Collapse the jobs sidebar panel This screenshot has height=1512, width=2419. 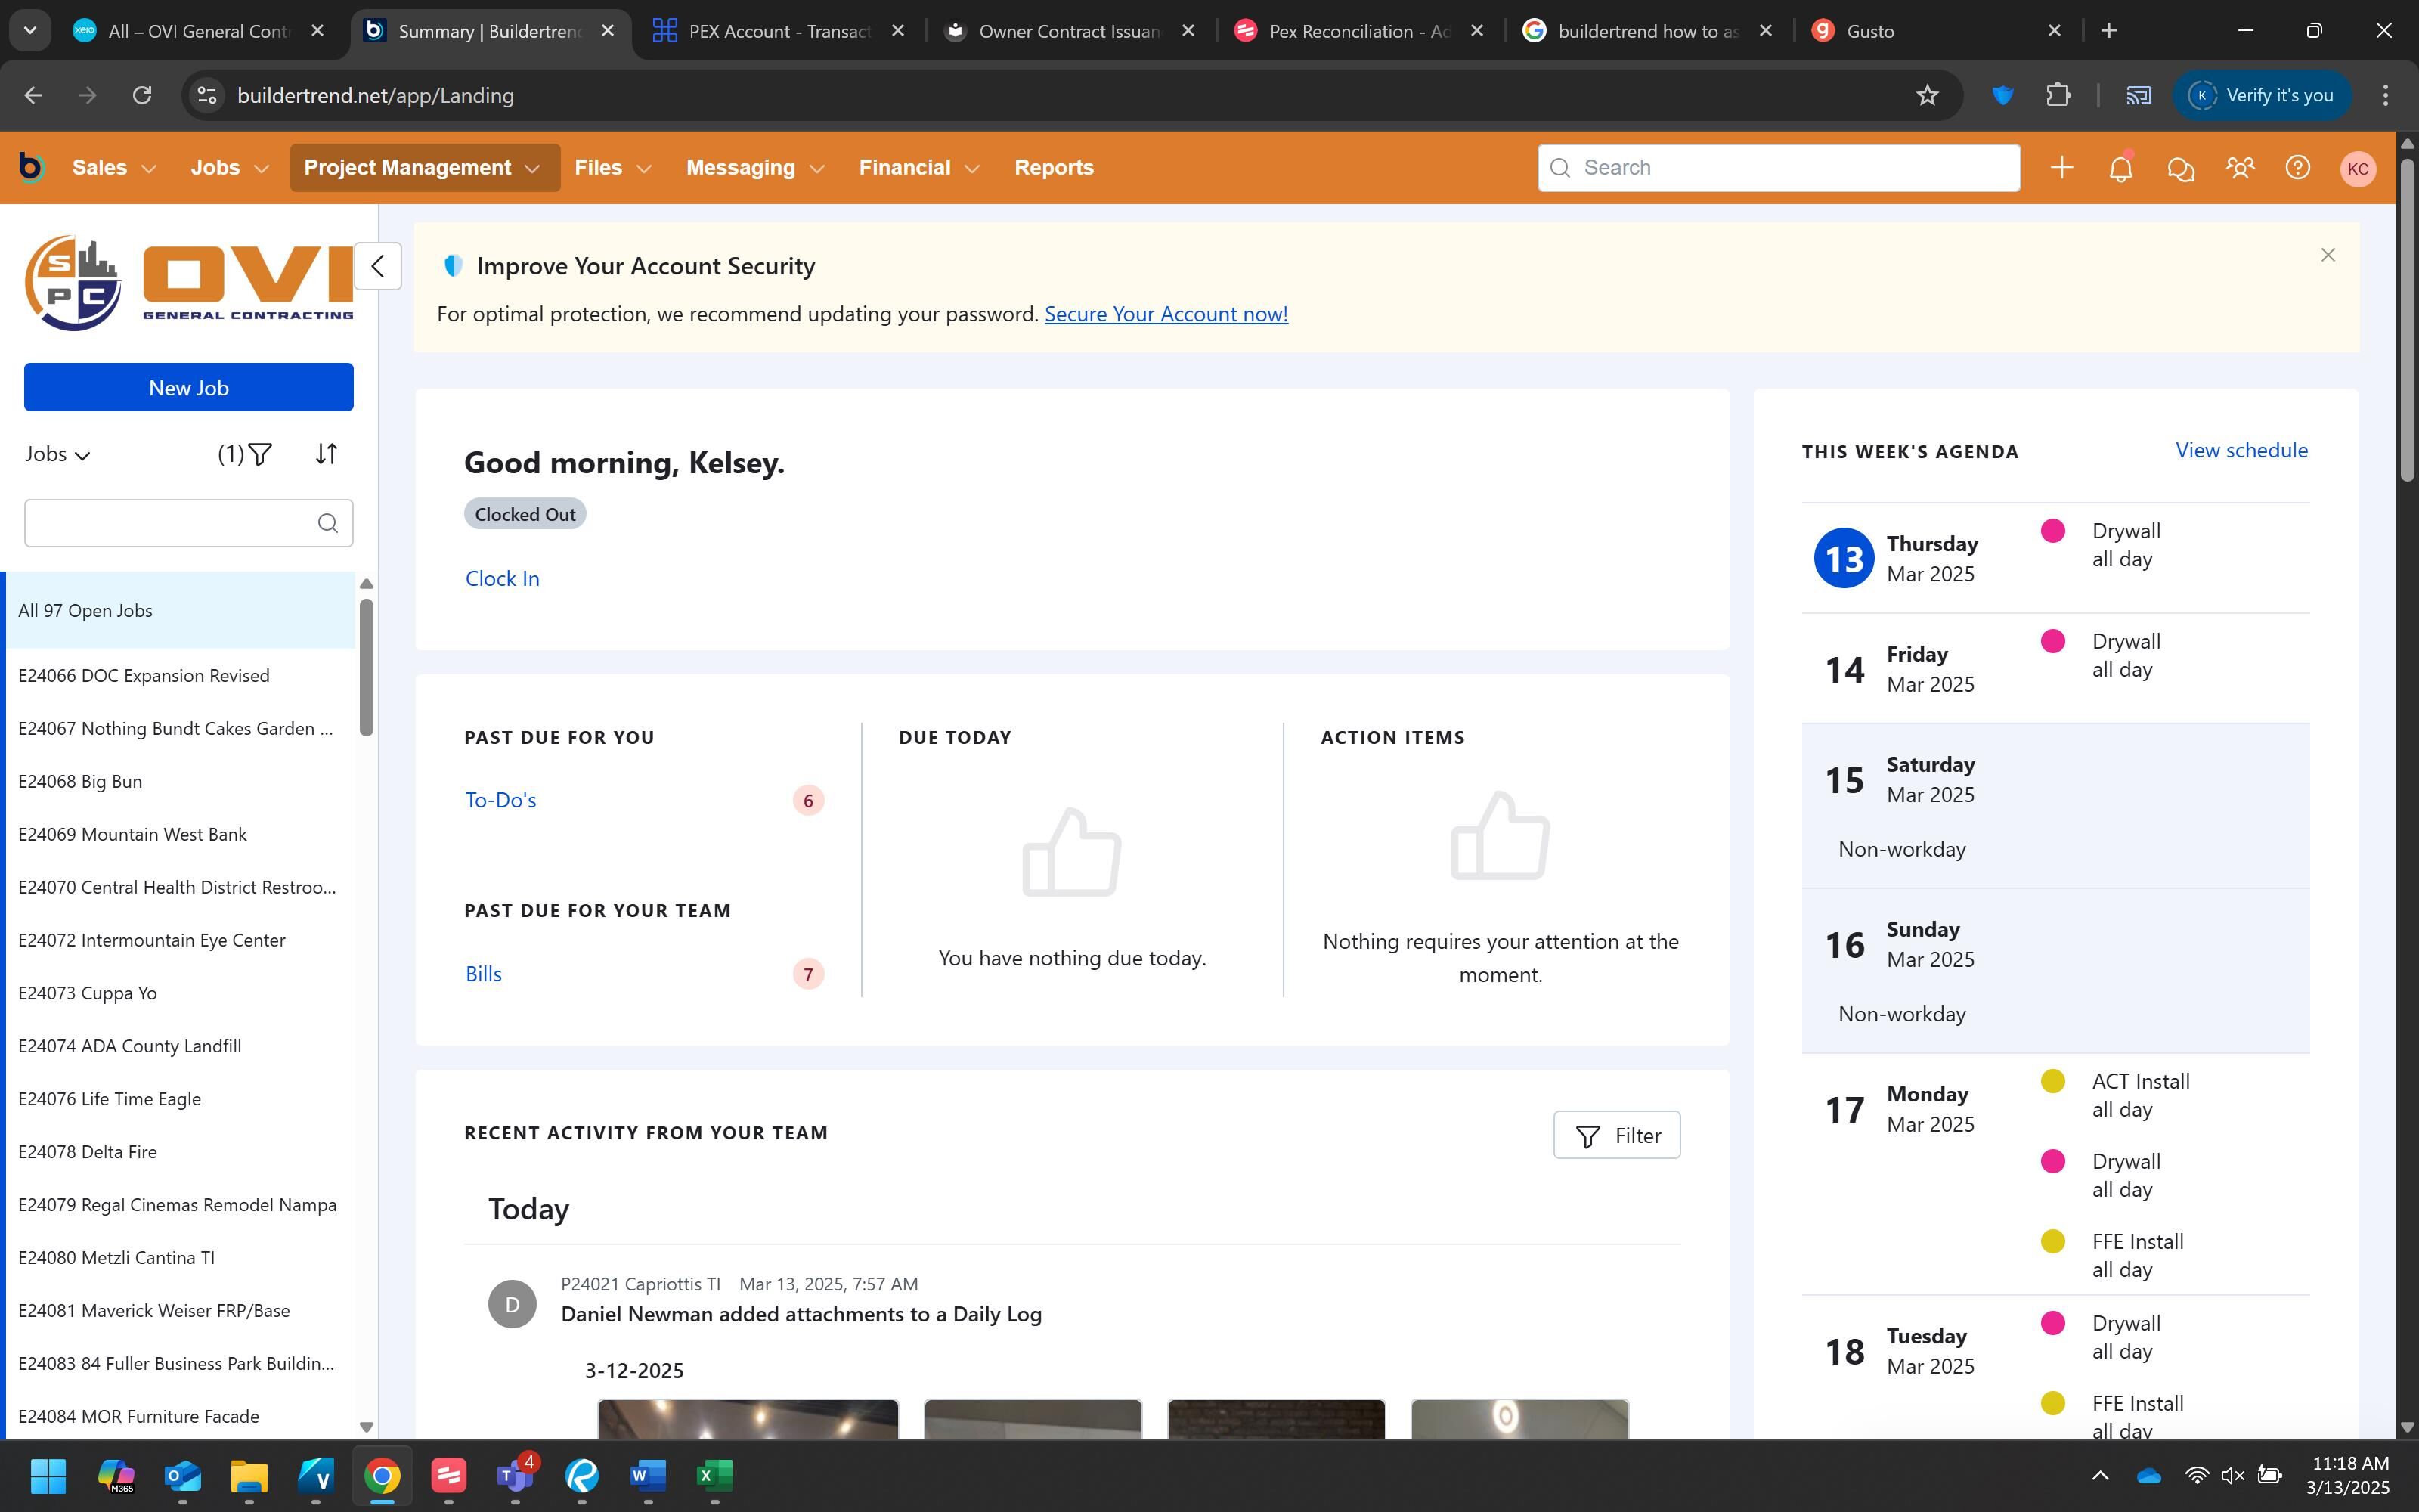(378, 266)
